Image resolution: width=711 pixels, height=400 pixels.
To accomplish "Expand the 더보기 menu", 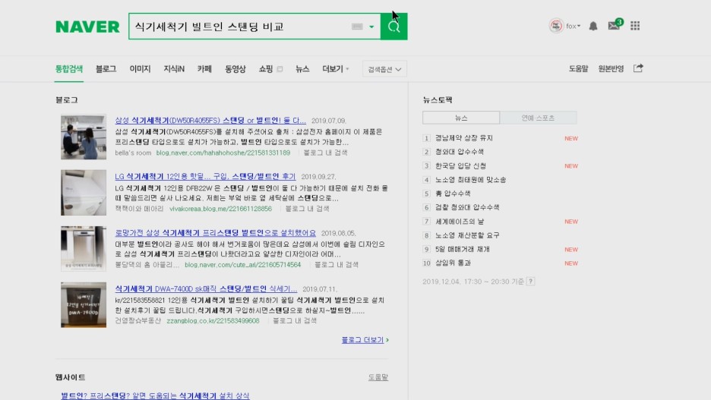I will pos(336,69).
